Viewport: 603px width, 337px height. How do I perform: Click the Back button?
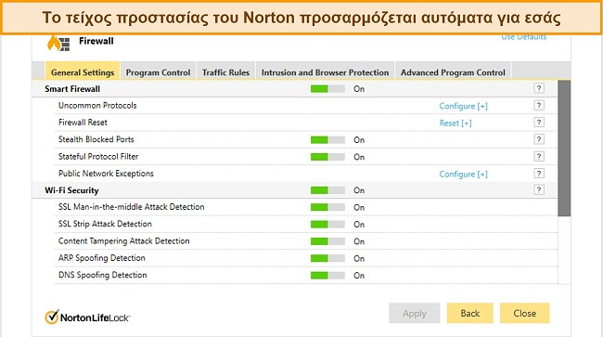(470, 313)
